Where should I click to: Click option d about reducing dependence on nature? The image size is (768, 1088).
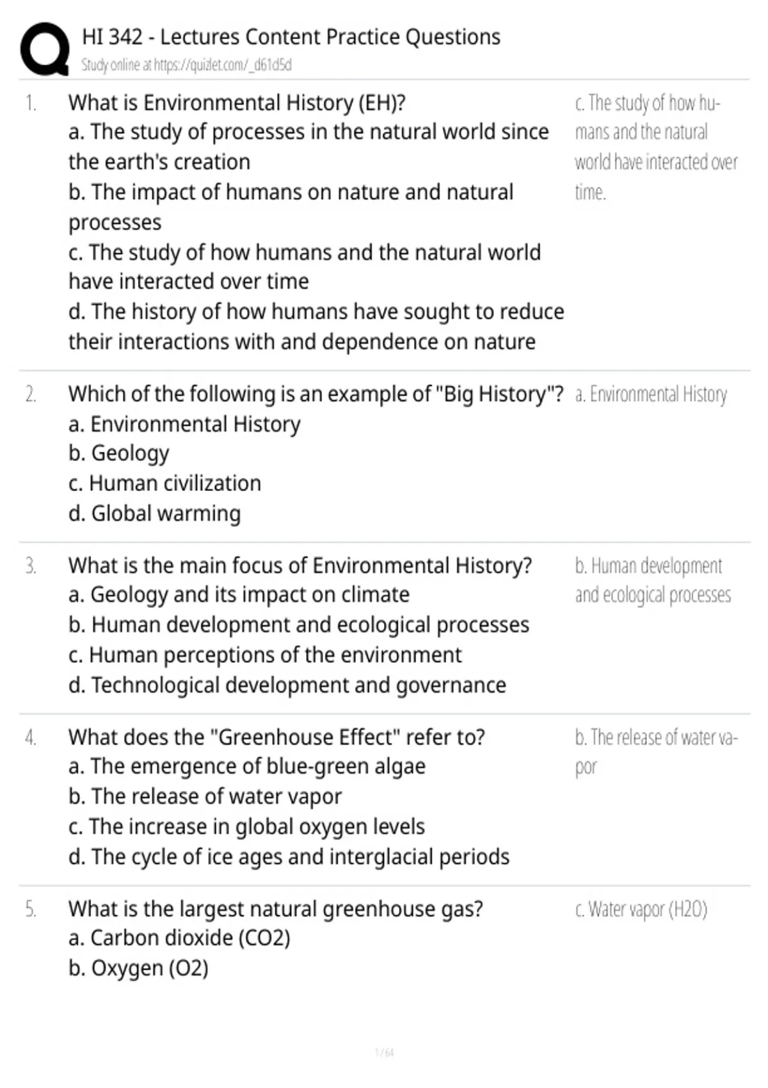tap(316, 326)
